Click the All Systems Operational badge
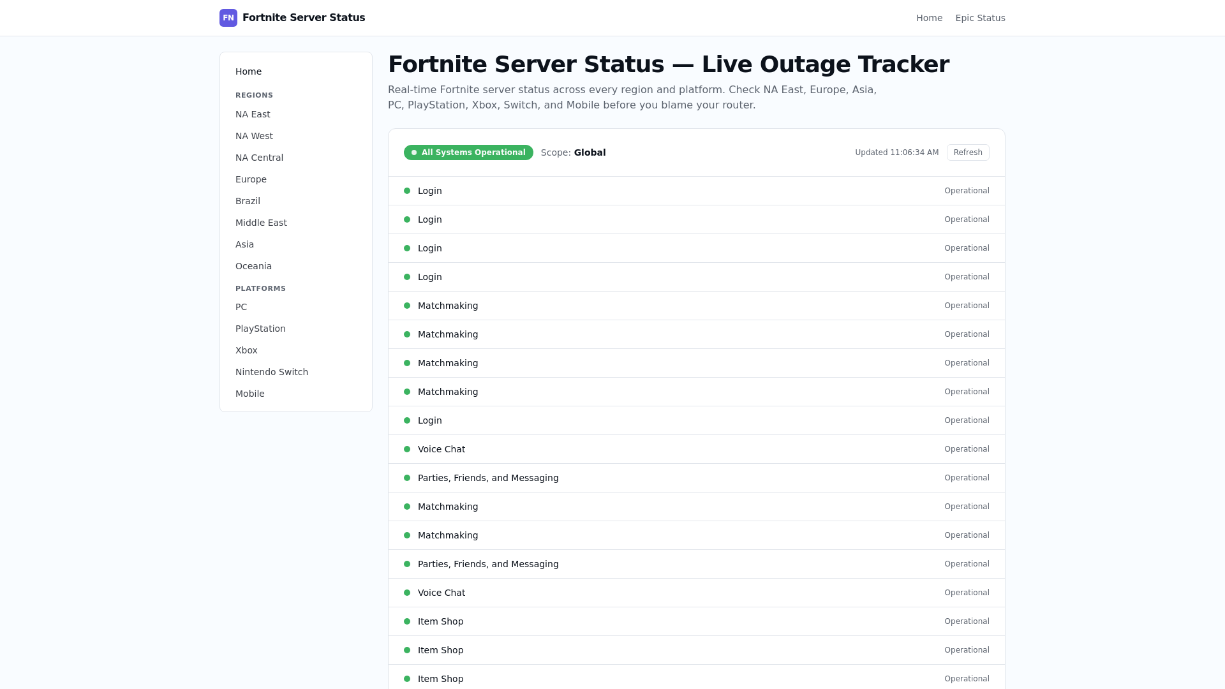The height and width of the screenshot is (689, 1225). coord(468,152)
